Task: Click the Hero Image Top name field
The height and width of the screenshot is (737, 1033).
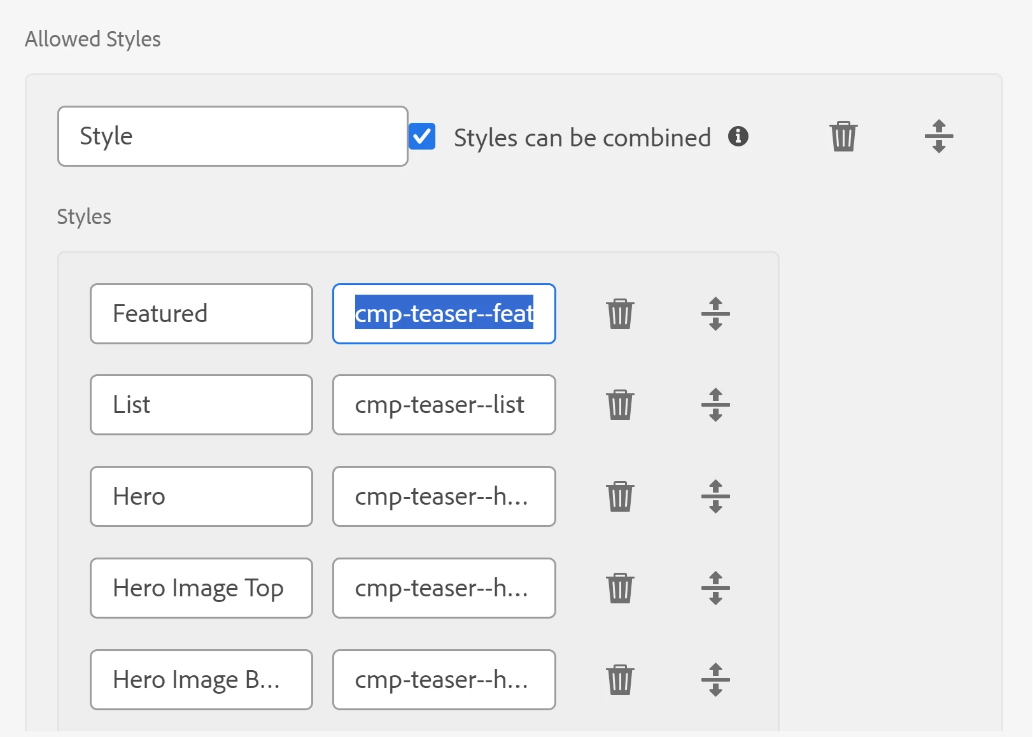Action: tap(201, 588)
